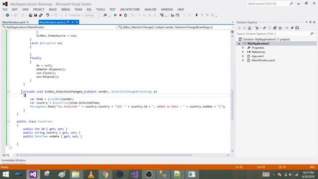Collapse the Countries class outline toggle

pos(9,121)
